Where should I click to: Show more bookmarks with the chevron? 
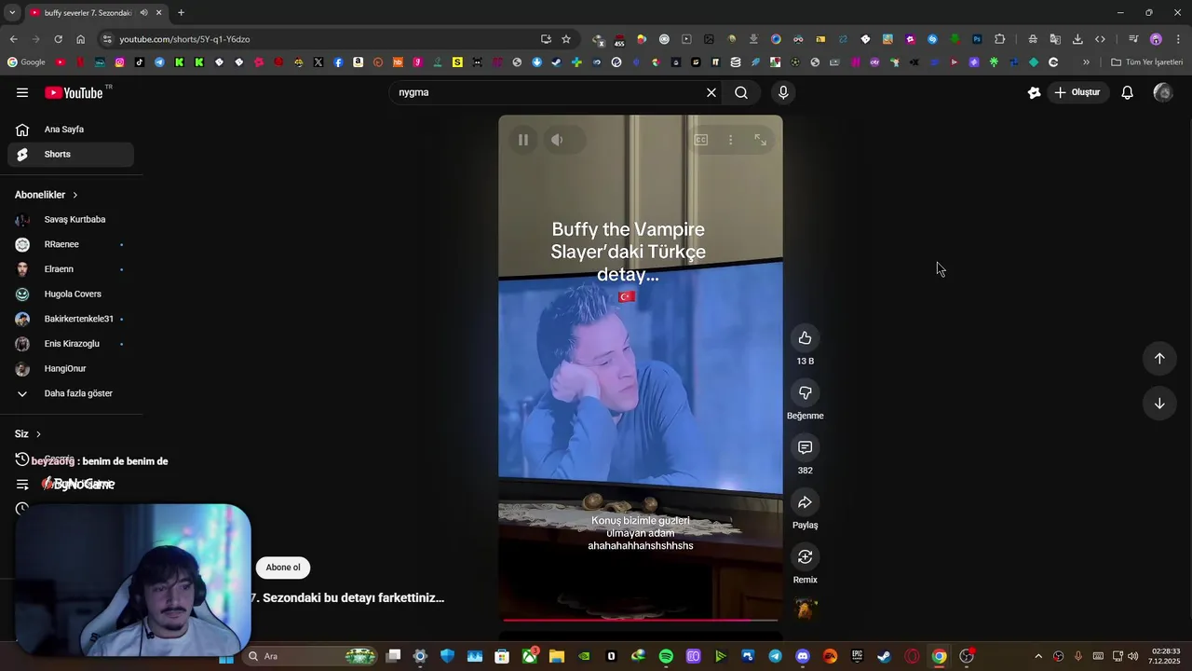[x=1086, y=62]
